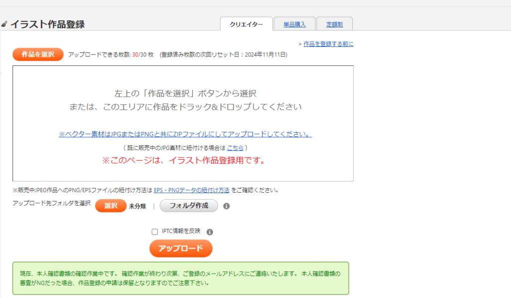This screenshot has width=511, height=298.
Task: Click the orange 作品を選択 button
Action: coord(38,54)
